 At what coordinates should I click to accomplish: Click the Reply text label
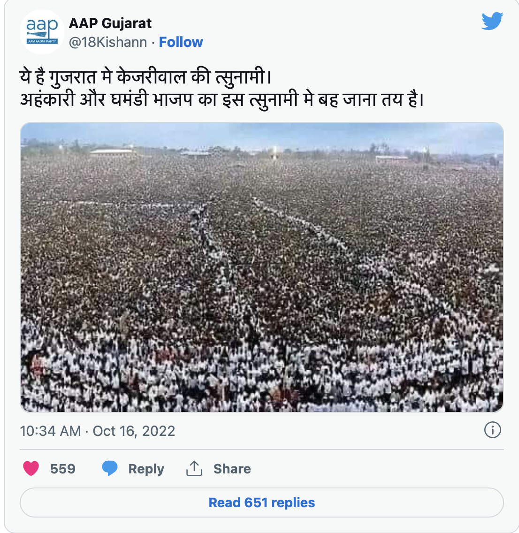click(x=146, y=469)
